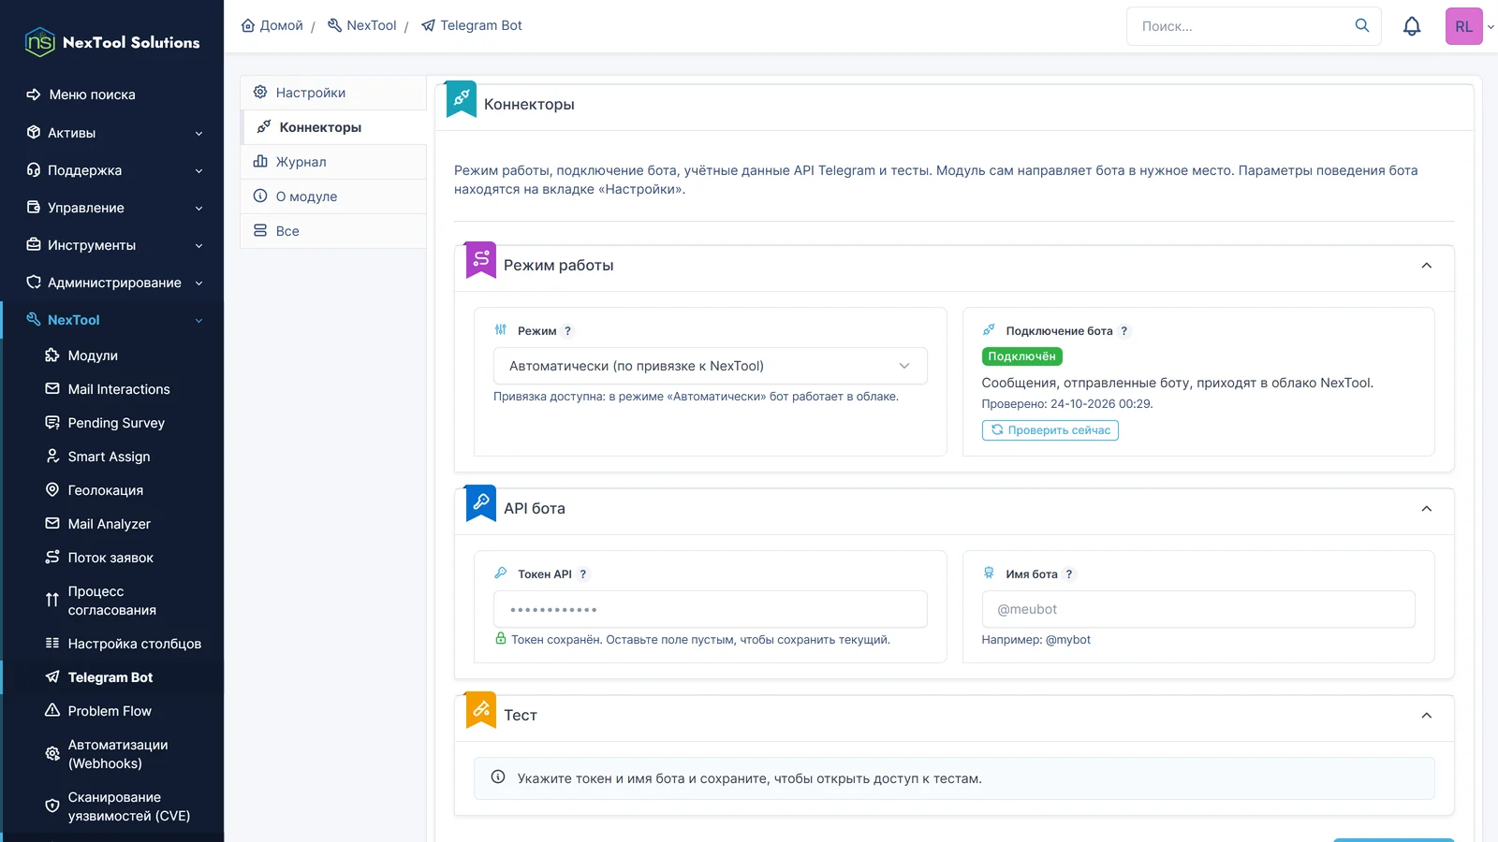Switch to the Все tab
This screenshot has width=1498, height=842.
[333, 231]
